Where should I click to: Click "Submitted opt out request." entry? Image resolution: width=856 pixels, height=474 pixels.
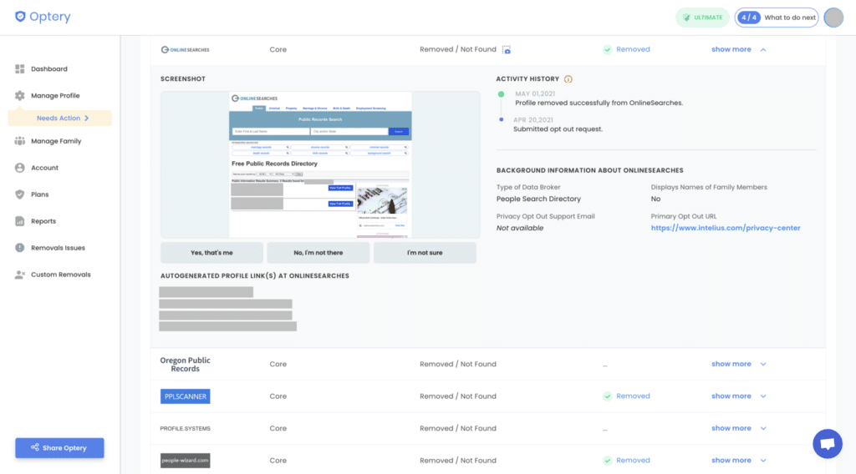tap(558, 129)
